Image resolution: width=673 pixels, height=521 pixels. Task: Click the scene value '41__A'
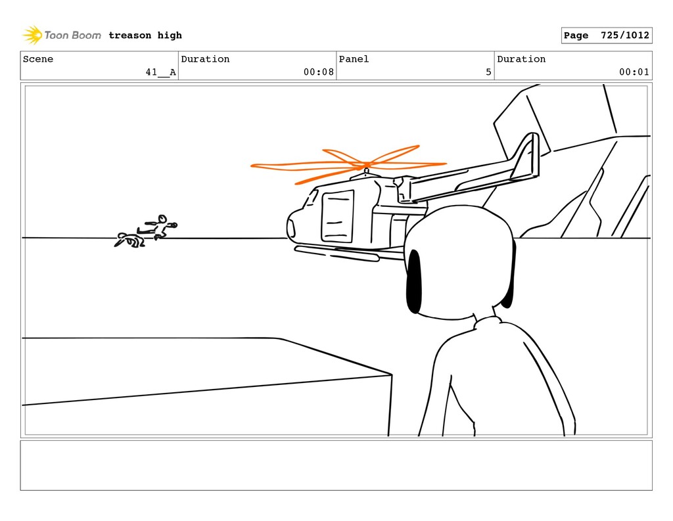pyautogui.click(x=160, y=72)
